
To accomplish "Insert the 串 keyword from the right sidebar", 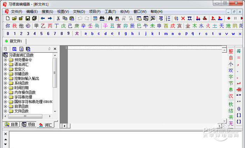I will pos(231,90).
